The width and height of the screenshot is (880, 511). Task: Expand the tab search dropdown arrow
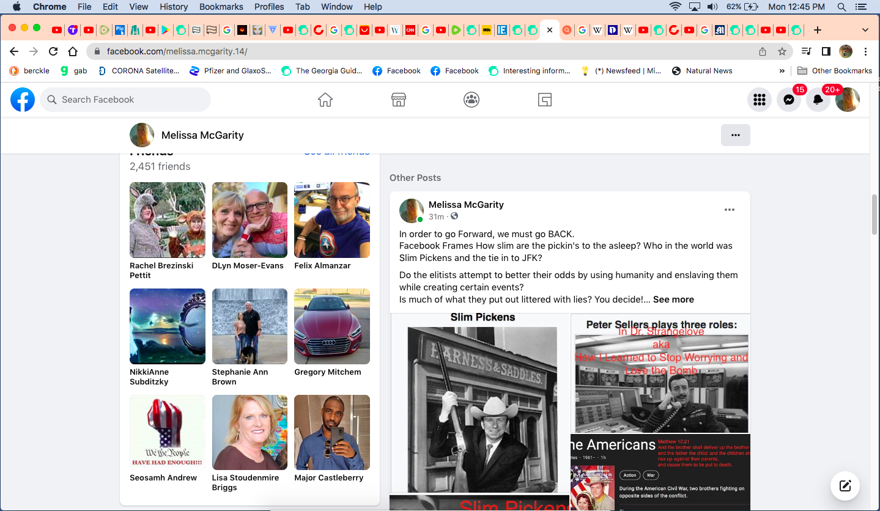coord(865,30)
